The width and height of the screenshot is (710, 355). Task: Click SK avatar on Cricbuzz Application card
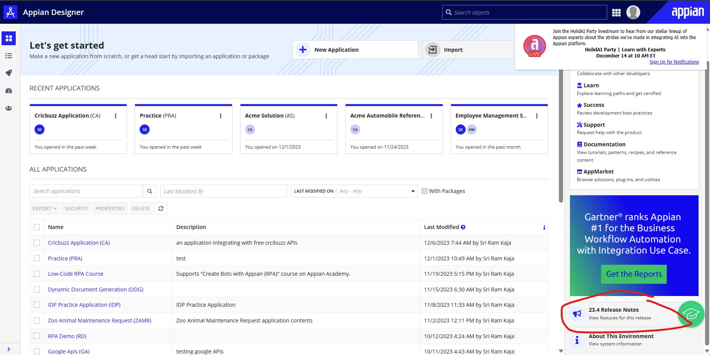(40, 129)
